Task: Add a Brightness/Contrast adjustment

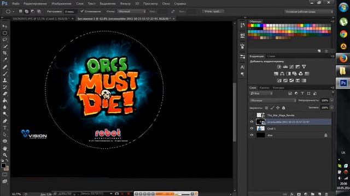Action: click(279, 66)
